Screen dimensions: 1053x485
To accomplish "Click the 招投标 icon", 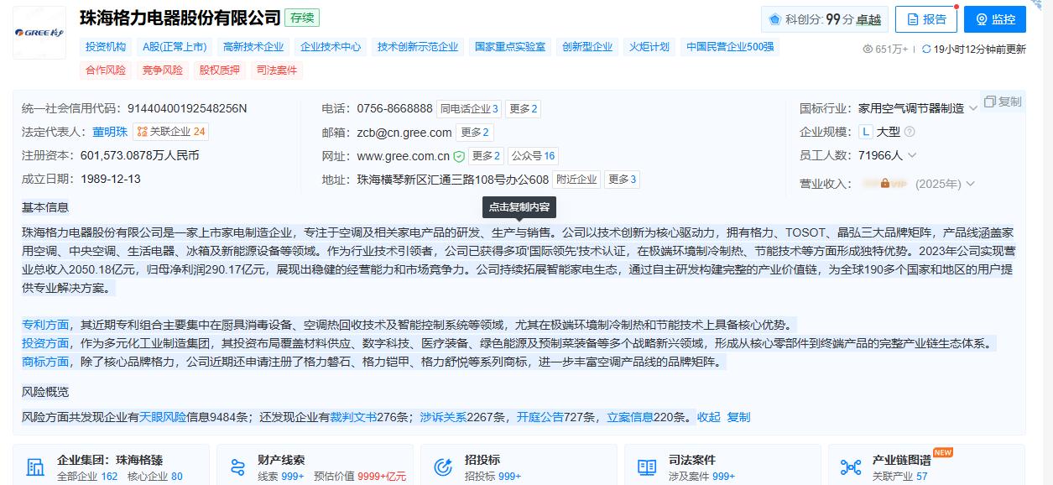I will (x=443, y=467).
